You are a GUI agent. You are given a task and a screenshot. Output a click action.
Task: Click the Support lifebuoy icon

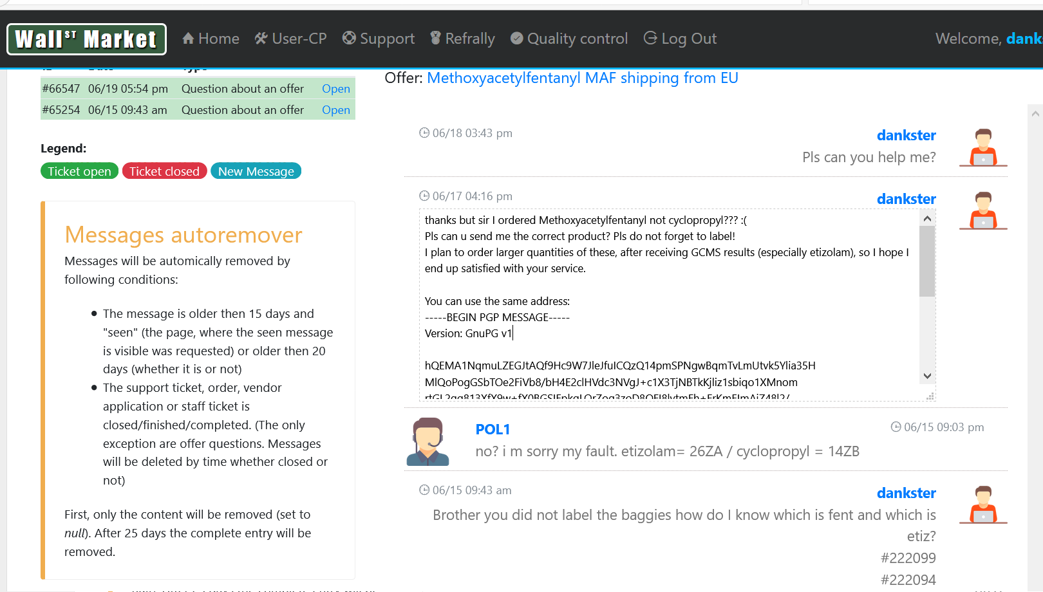349,38
